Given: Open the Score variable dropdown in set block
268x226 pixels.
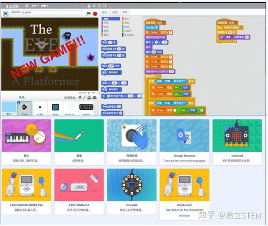Looking at the screenshot, I should point(155,33).
